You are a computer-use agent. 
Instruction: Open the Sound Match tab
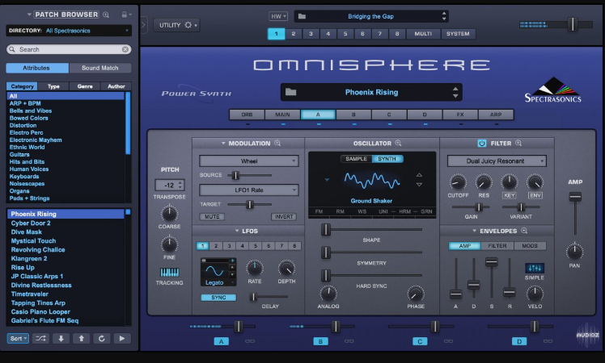tap(100, 68)
